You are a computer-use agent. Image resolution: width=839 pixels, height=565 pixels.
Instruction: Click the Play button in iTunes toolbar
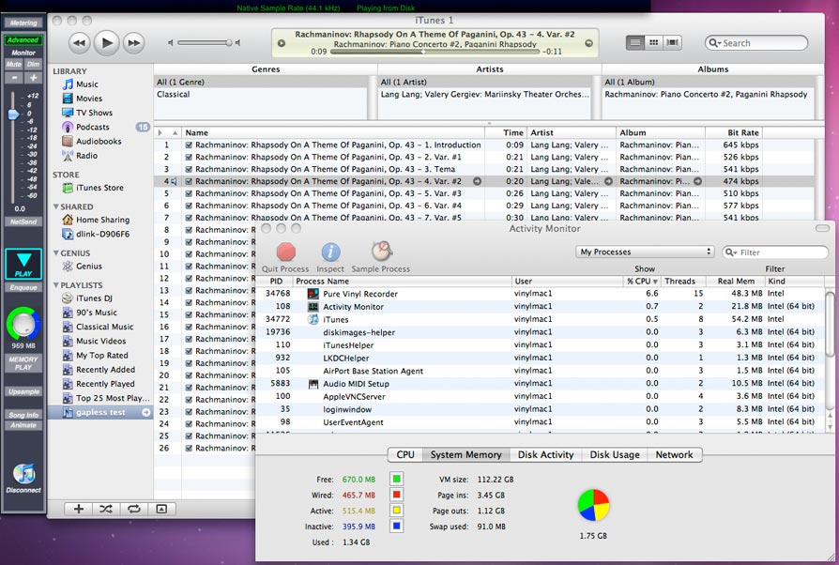point(106,43)
